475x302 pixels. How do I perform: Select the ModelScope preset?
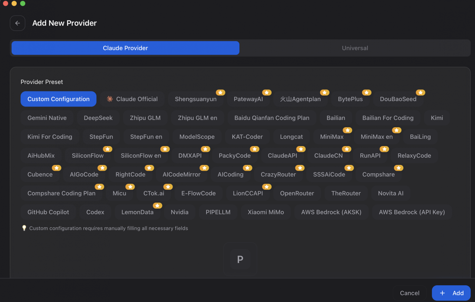click(197, 137)
